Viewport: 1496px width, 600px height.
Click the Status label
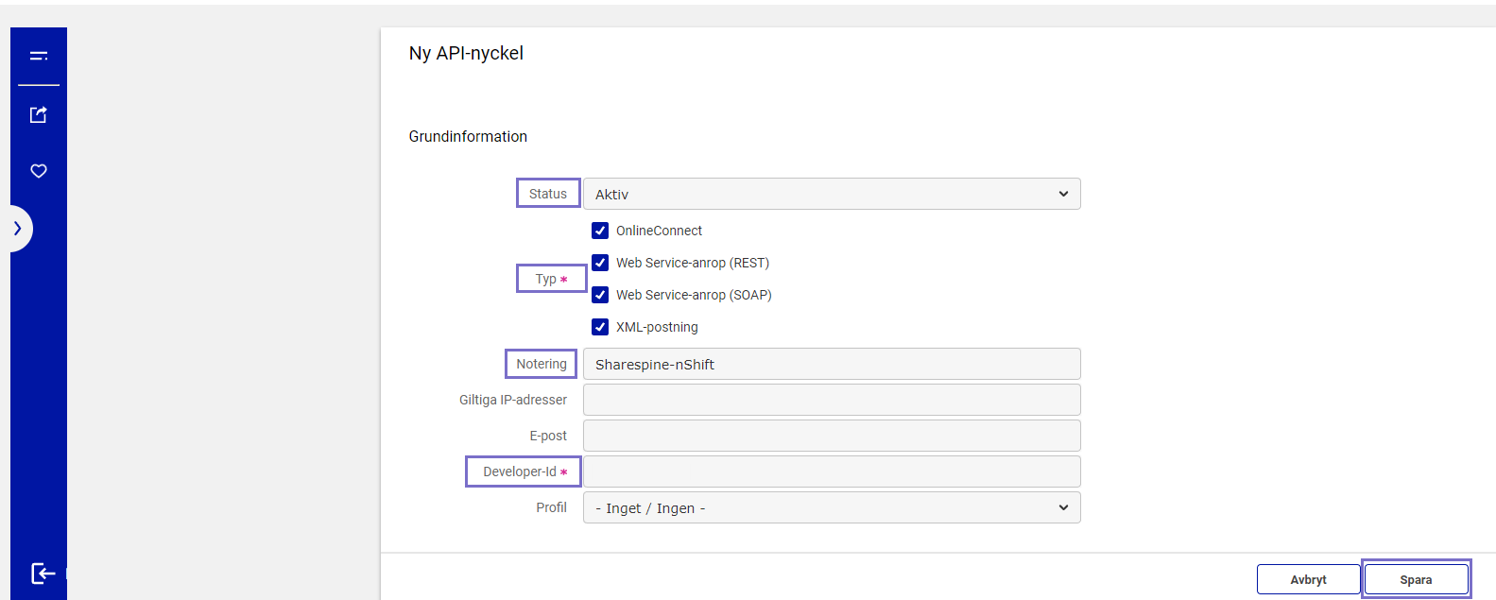(x=548, y=194)
